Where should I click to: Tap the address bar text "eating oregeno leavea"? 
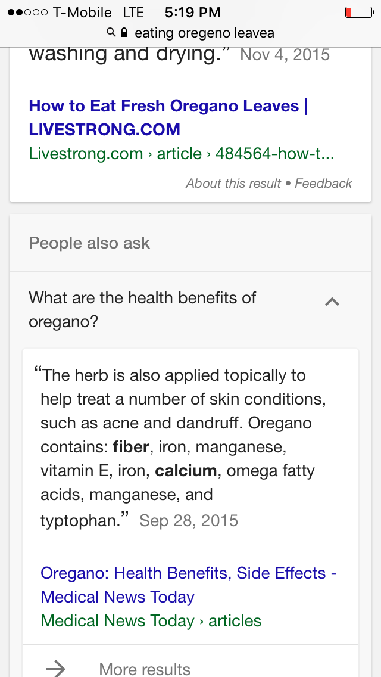(x=204, y=32)
